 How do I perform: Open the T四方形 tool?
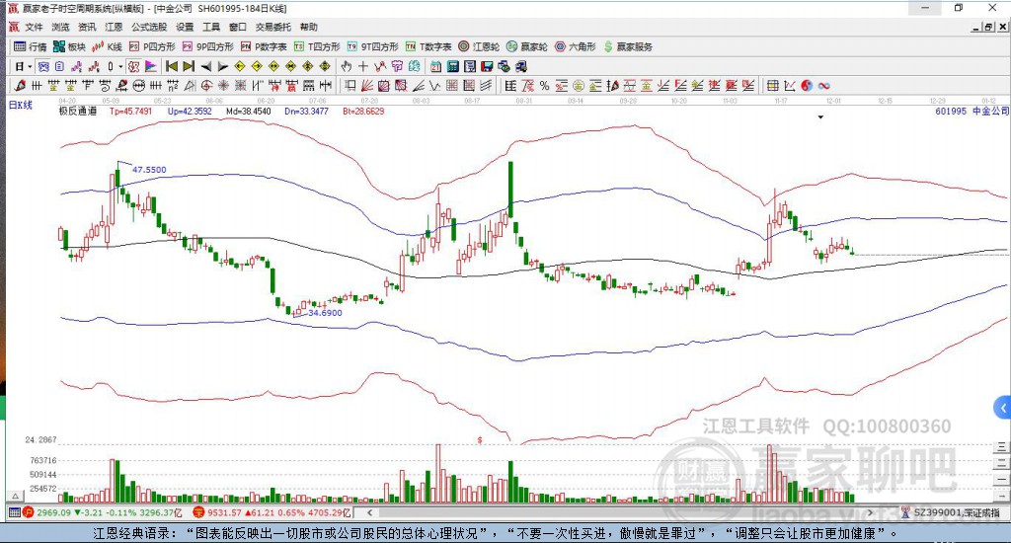317,46
